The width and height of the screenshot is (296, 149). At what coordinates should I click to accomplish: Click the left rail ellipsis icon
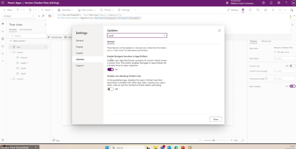coord(3,61)
